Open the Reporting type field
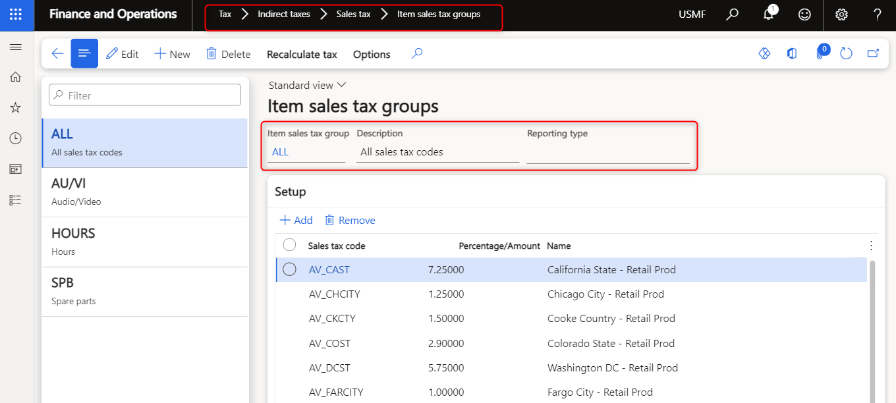Image resolution: width=896 pixels, height=403 pixels. (x=608, y=152)
